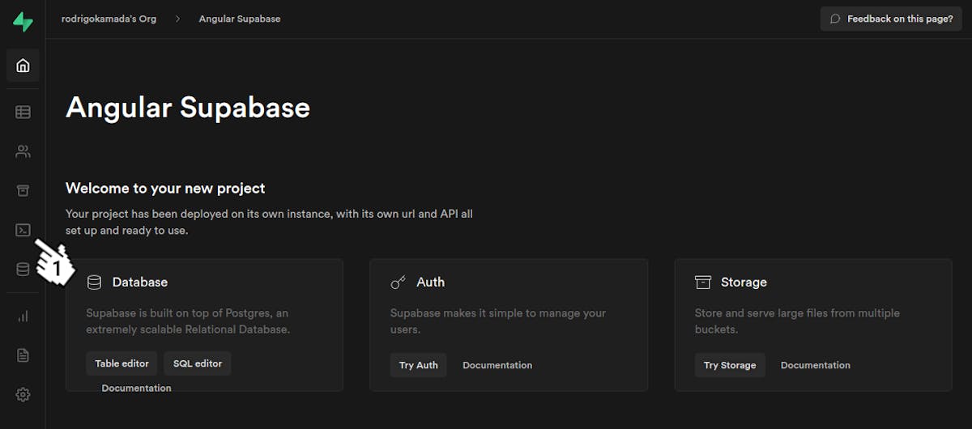Image resolution: width=972 pixels, height=429 pixels.
Task: Open the Table editor sidebar icon
Action: pos(23,113)
